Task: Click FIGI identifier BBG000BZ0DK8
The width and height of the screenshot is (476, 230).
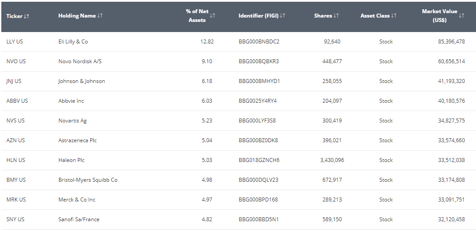Action: tap(258, 140)
